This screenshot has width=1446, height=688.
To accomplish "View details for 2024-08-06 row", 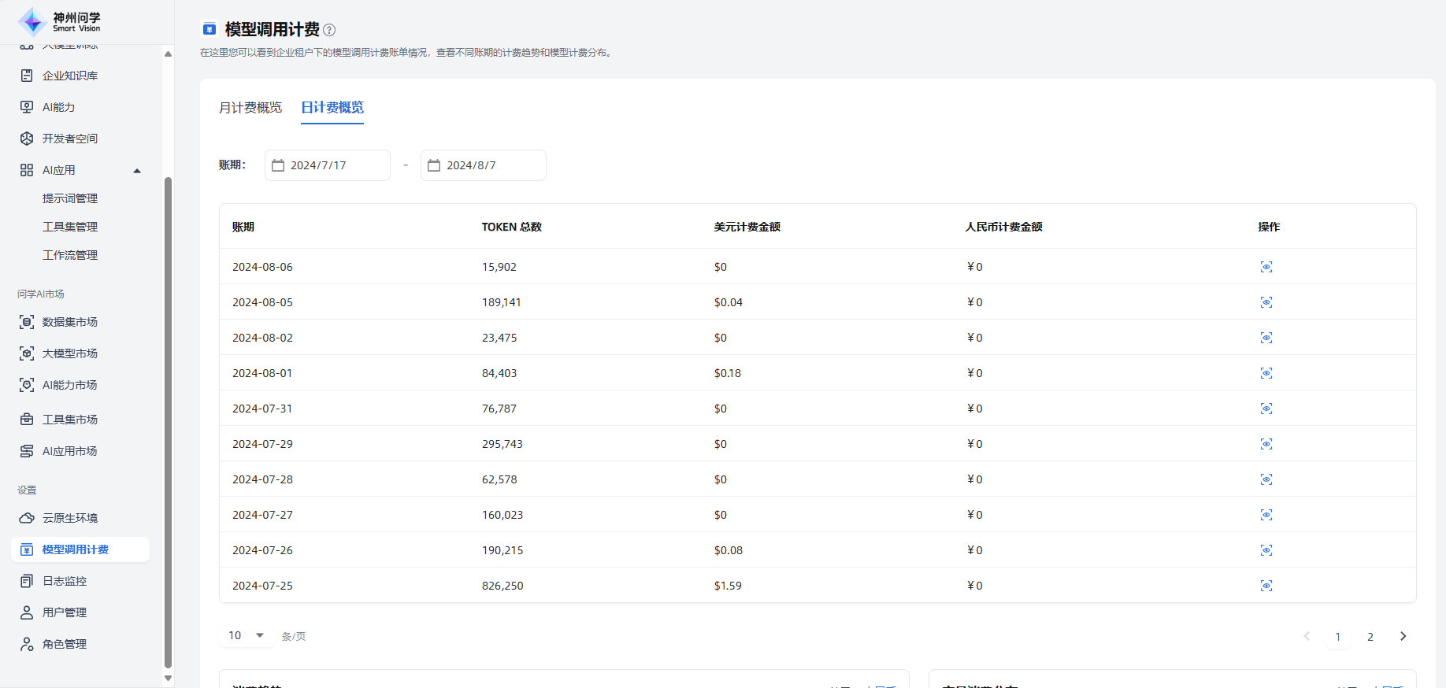I will pyautogui.click(x=1266, y=267).
